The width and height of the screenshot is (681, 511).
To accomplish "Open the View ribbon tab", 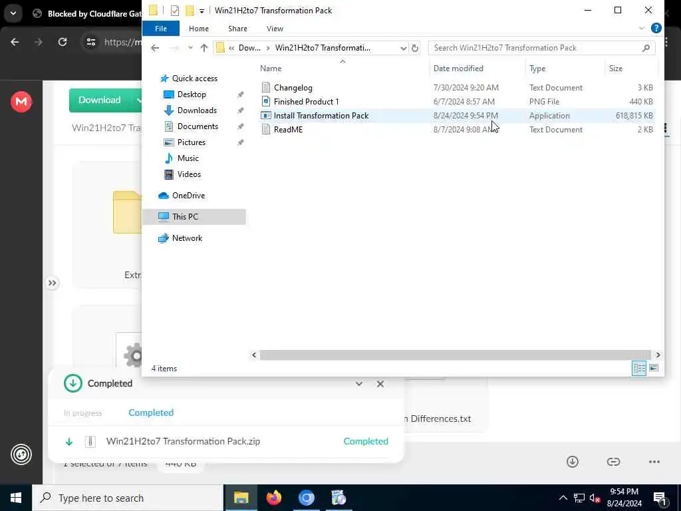I will click(275, 29).
